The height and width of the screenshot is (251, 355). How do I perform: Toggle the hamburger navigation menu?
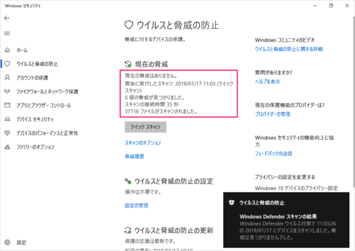pyautogui.click(x=7, y=33)
